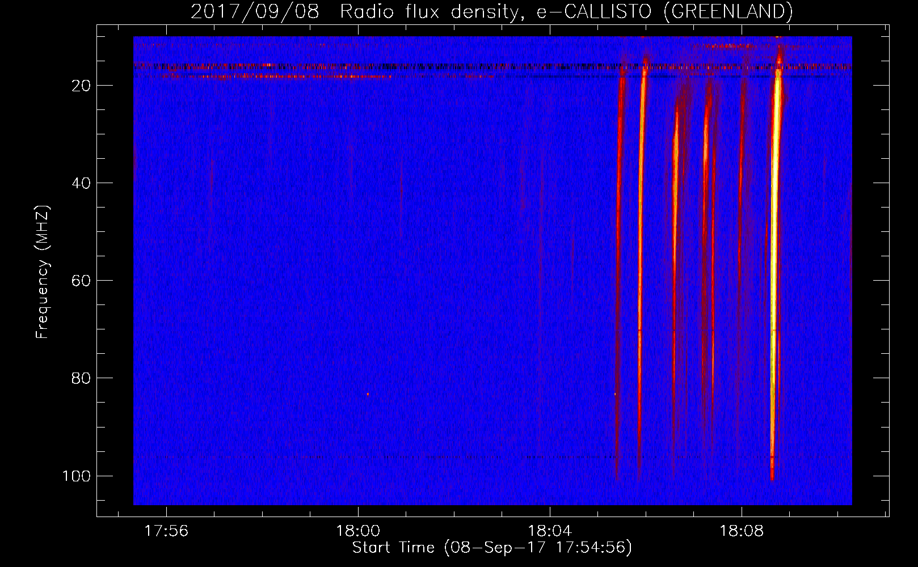Click the 80 frequency tick label

tap(81, 378)
